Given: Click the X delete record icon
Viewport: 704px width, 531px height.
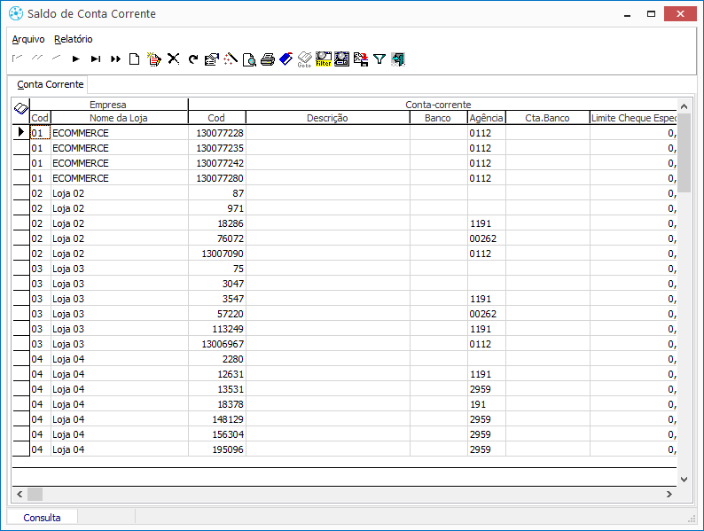Looking at the screenshot, I should click(x=174, y=59).
